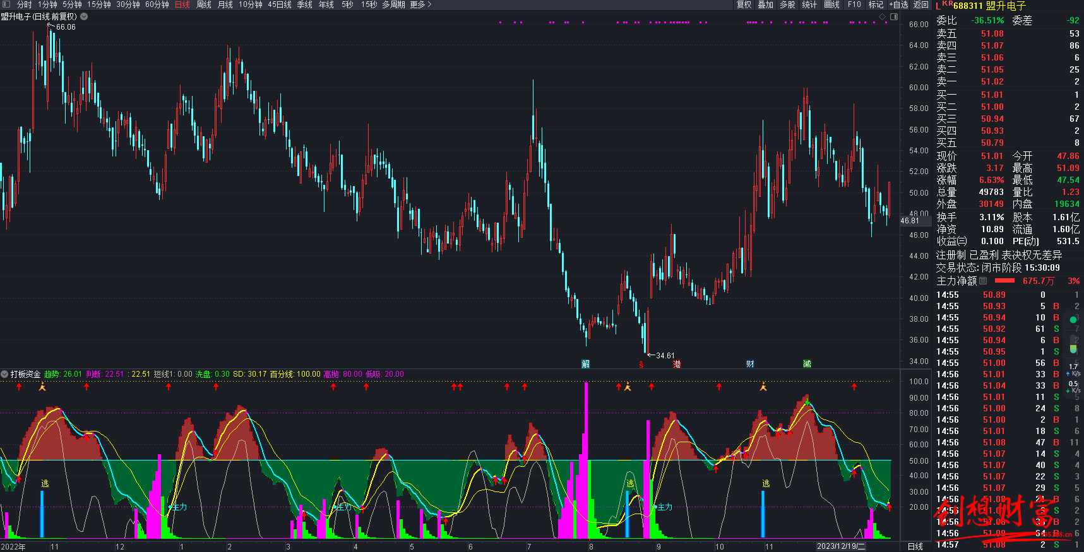Click the L stock type badge

pos(938,6)
